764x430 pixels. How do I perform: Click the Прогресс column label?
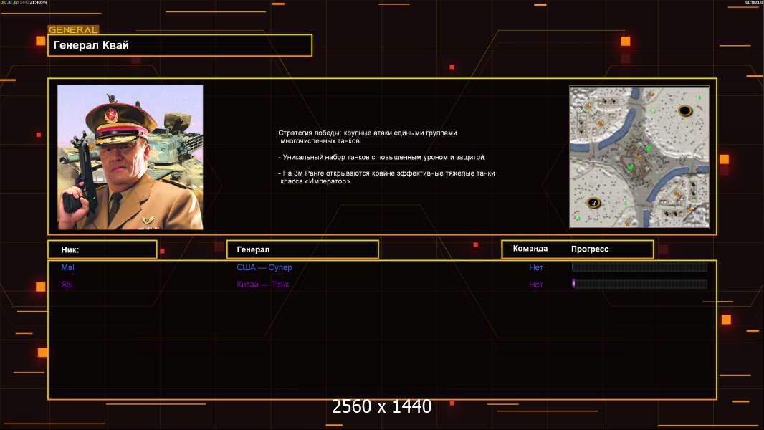tap(590, 249)
